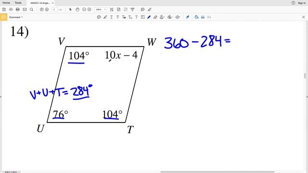Select the replace text tool
The width and height of the screenshot is (308, 173).
124,17
